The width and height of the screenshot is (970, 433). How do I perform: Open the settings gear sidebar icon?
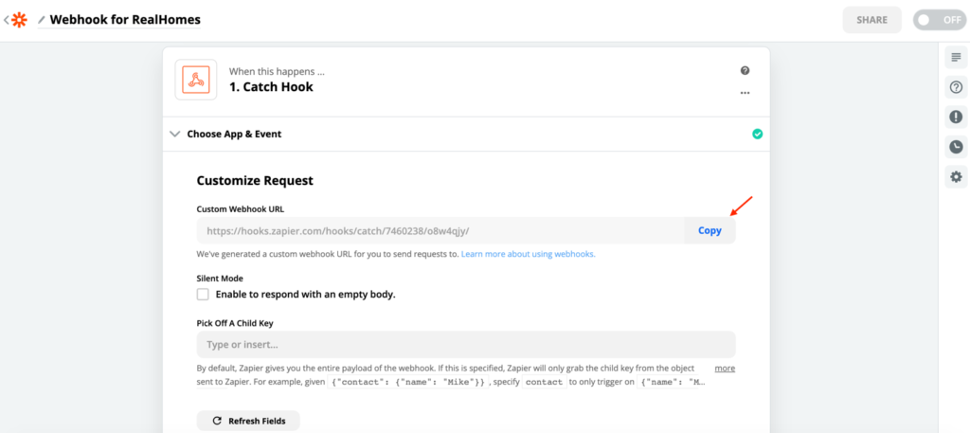[x=956, y=177]
